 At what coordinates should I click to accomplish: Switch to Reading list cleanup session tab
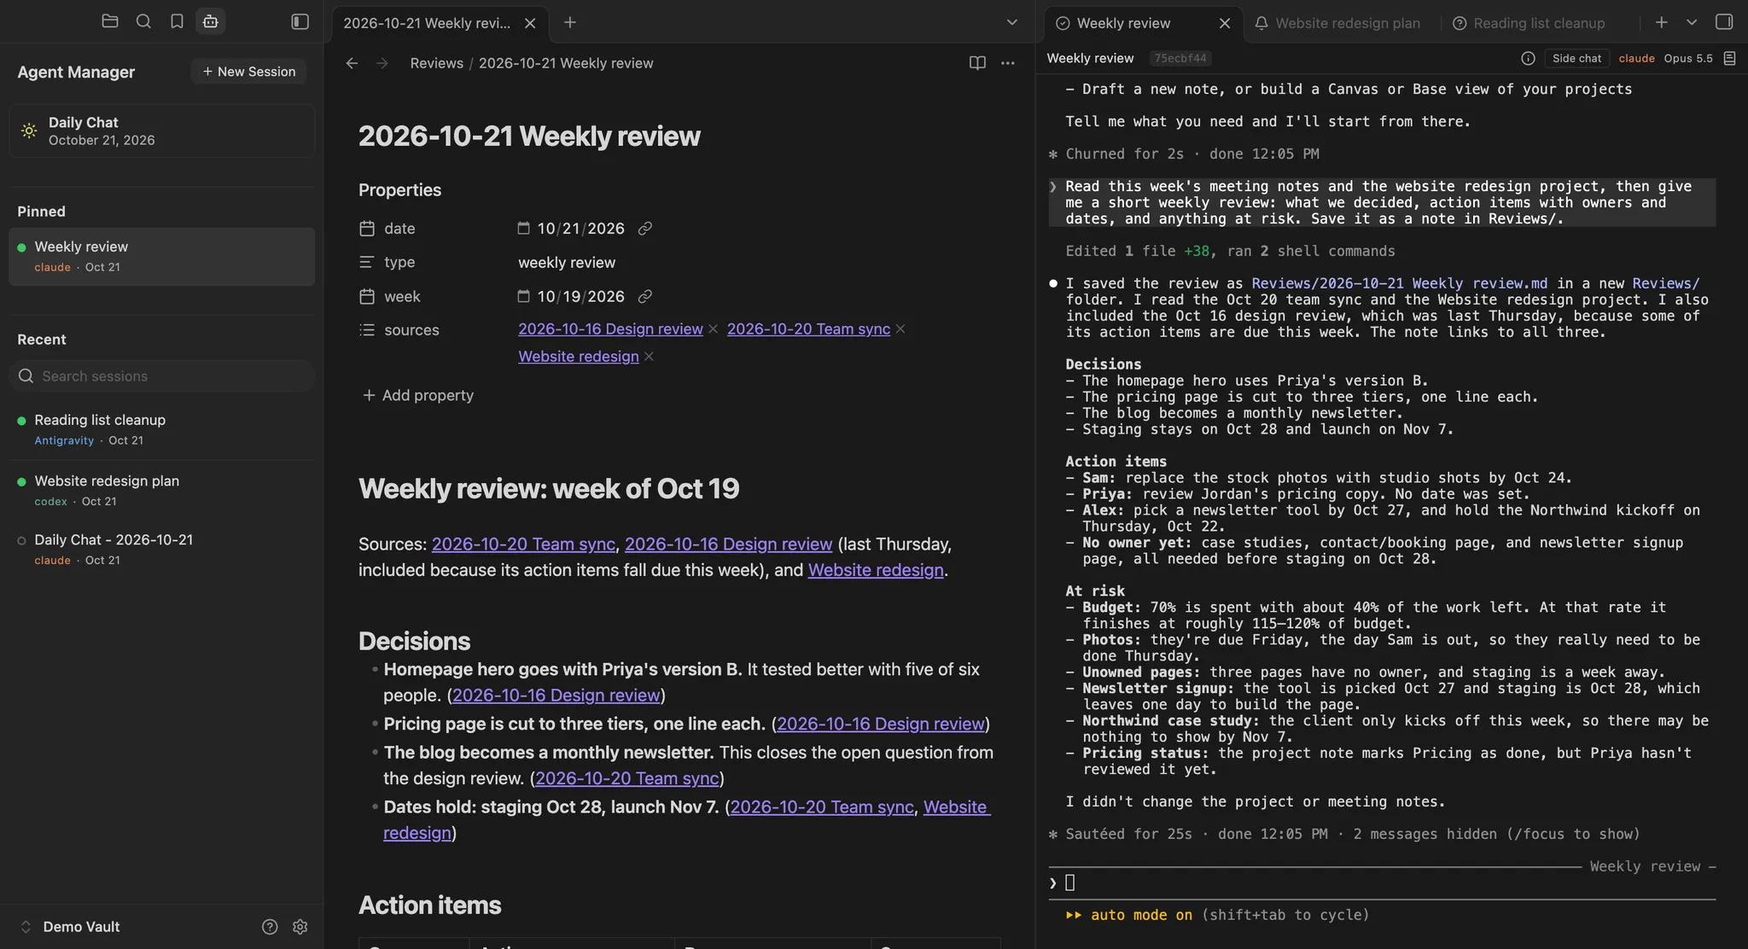coord(1529,23)
